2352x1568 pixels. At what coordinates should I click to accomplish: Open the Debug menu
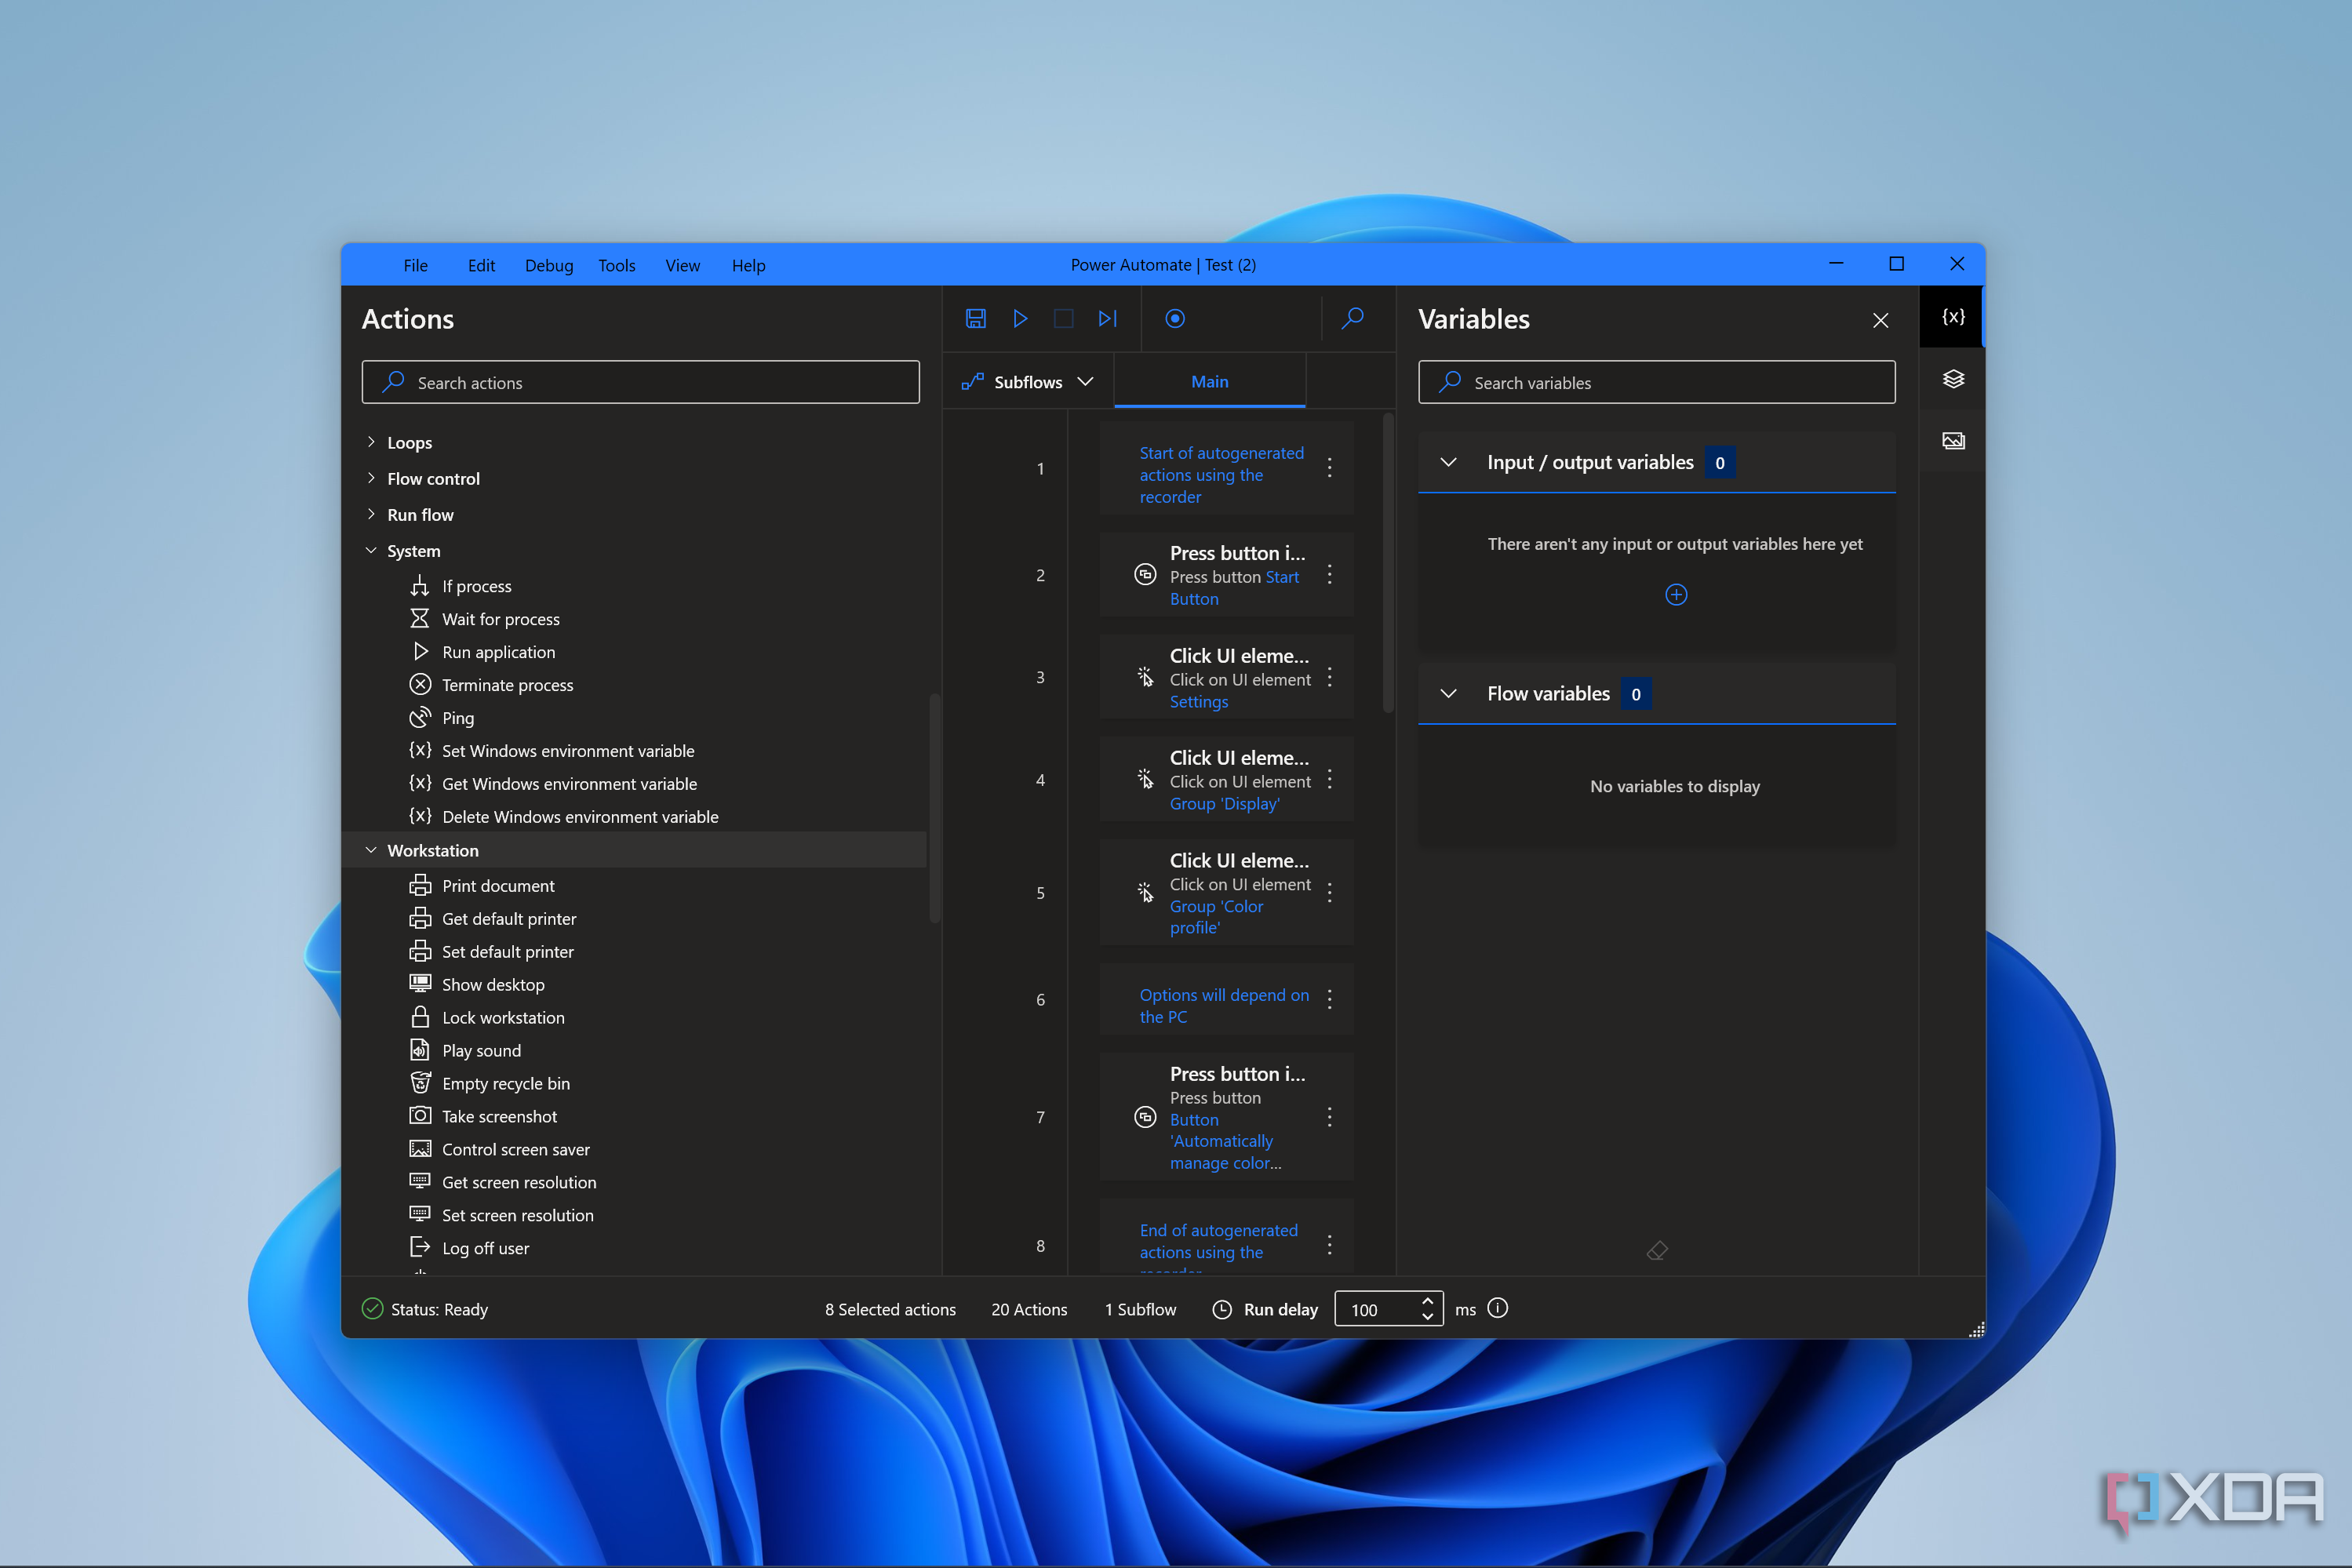(x=549, y=265)
